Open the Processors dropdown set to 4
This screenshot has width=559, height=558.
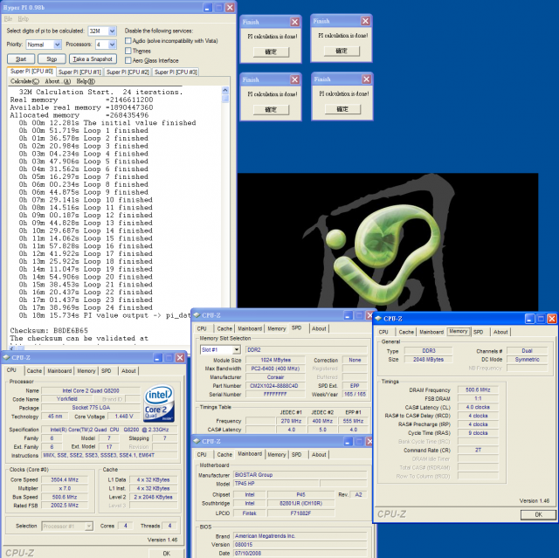pos(112,45)
